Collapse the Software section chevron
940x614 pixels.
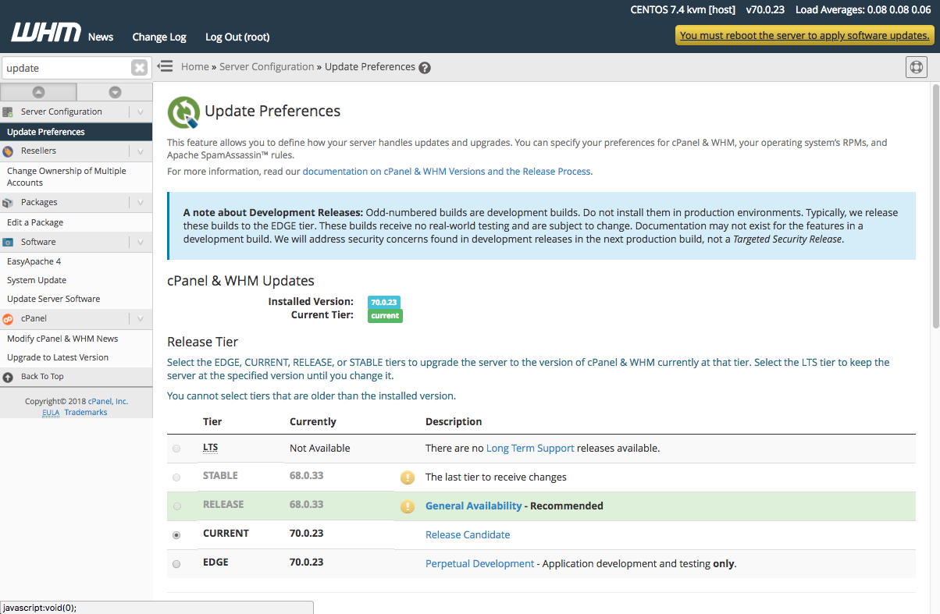(x=140, y=242)
